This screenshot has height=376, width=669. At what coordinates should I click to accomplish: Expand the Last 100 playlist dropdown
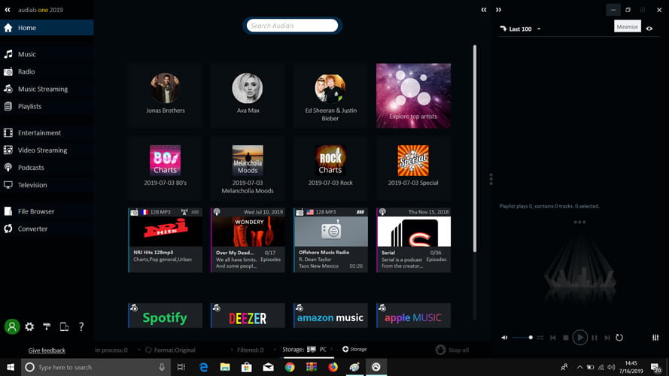[539, 29]
